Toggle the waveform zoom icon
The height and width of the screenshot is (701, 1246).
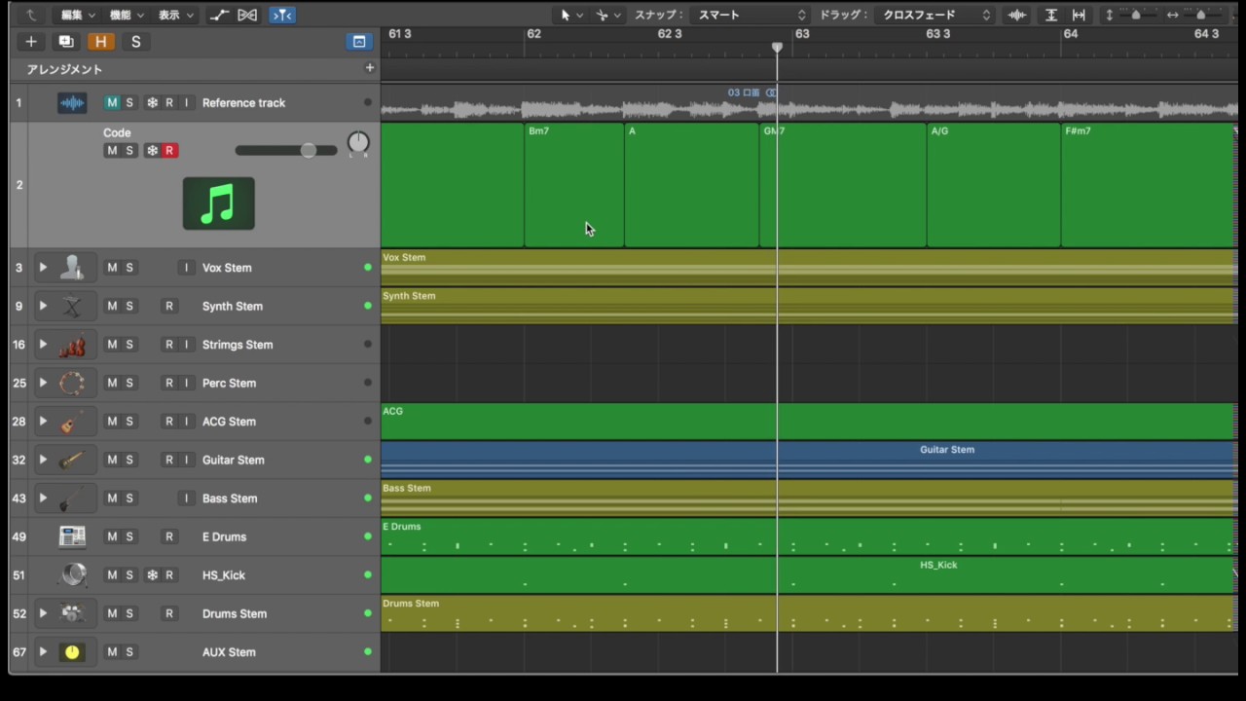[1017, 15]
